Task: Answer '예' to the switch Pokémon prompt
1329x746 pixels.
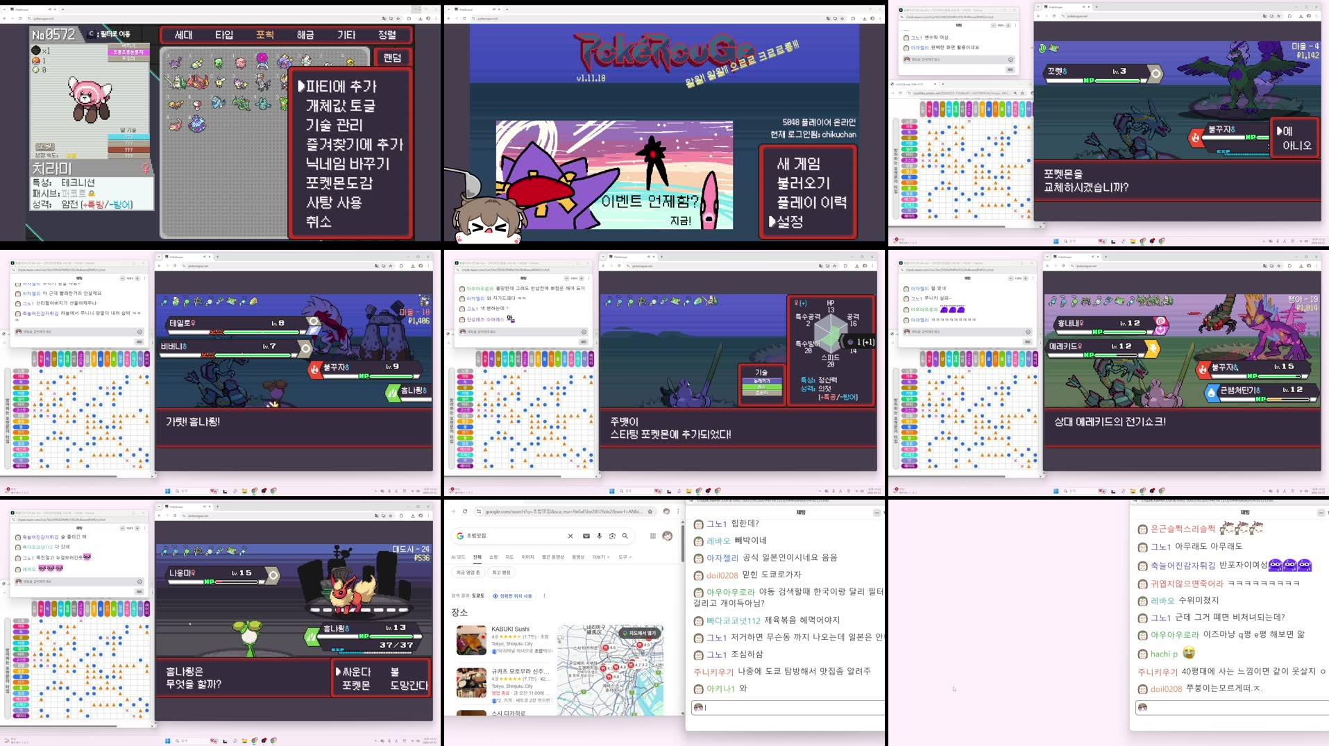Action: pyautogui.click(x=1287, y=130)
